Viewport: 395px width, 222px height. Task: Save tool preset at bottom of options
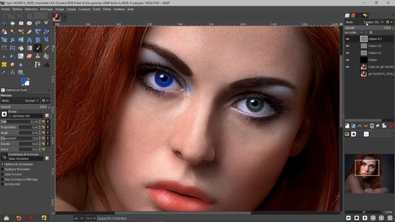click(6, 218)
